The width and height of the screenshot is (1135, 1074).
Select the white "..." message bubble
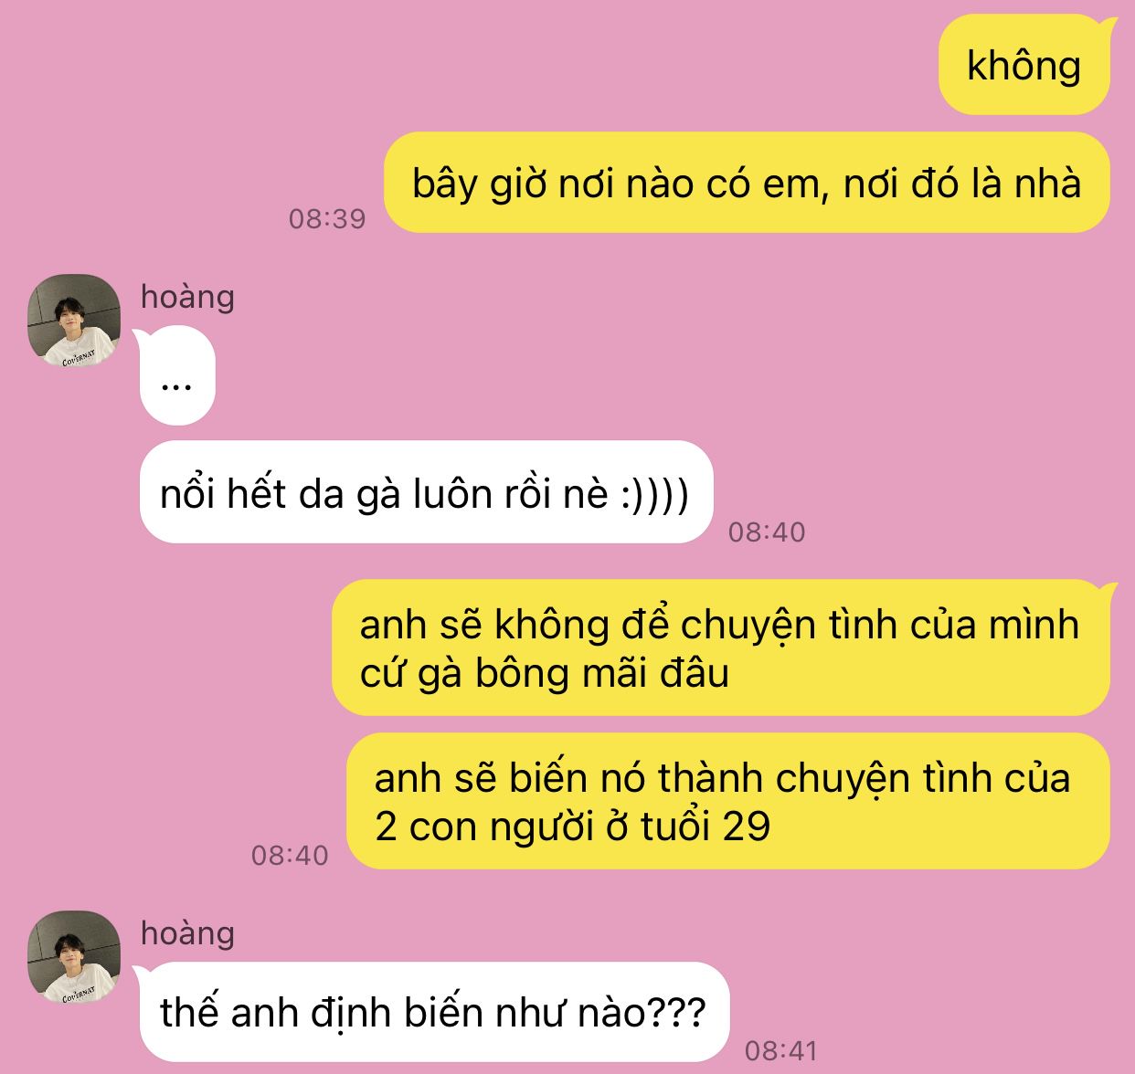click(x=177, y=375)
